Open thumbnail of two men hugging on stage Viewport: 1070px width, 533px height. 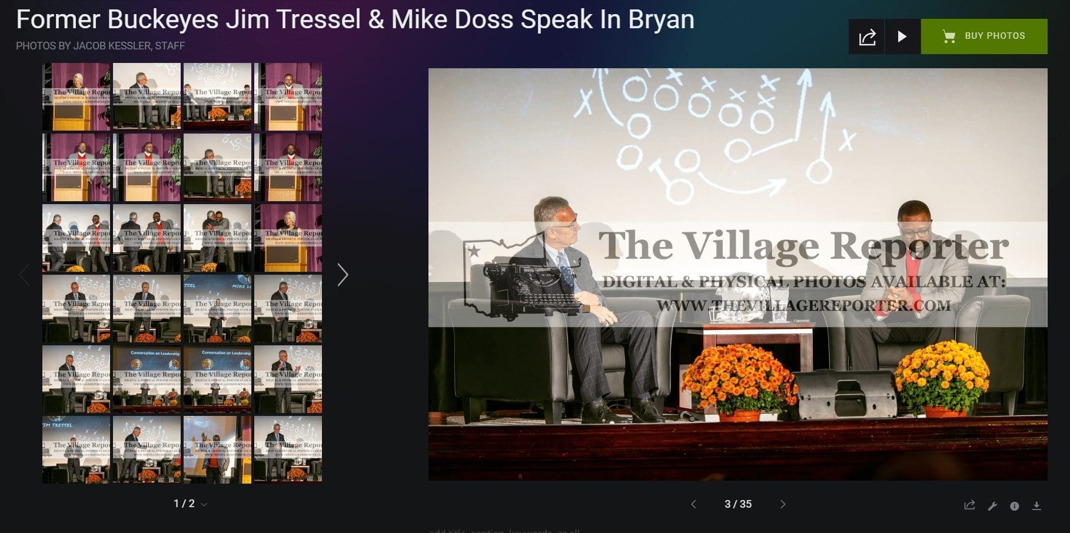(217, 238)
